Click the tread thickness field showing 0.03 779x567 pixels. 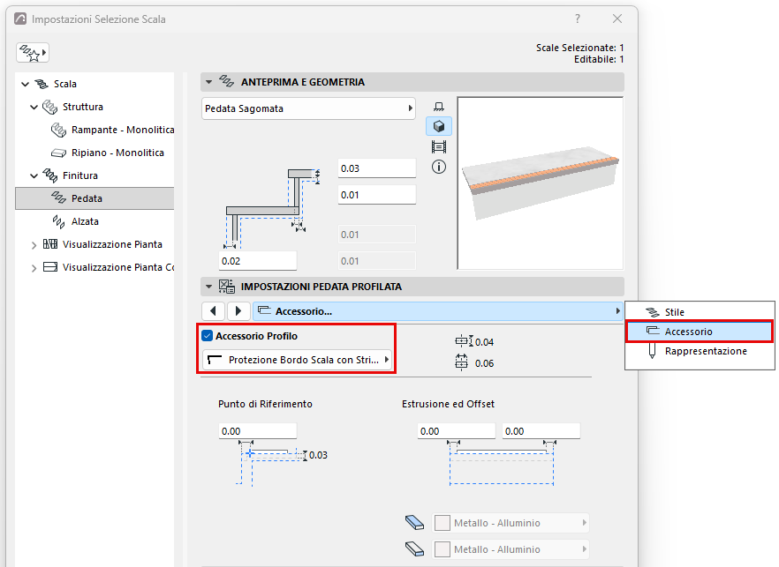pos(376,168)
